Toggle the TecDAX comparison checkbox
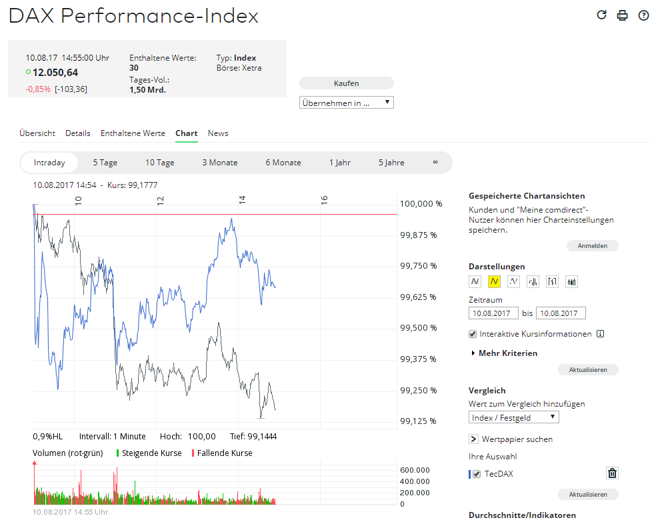The image size is (660, 522). pos(476,474)
